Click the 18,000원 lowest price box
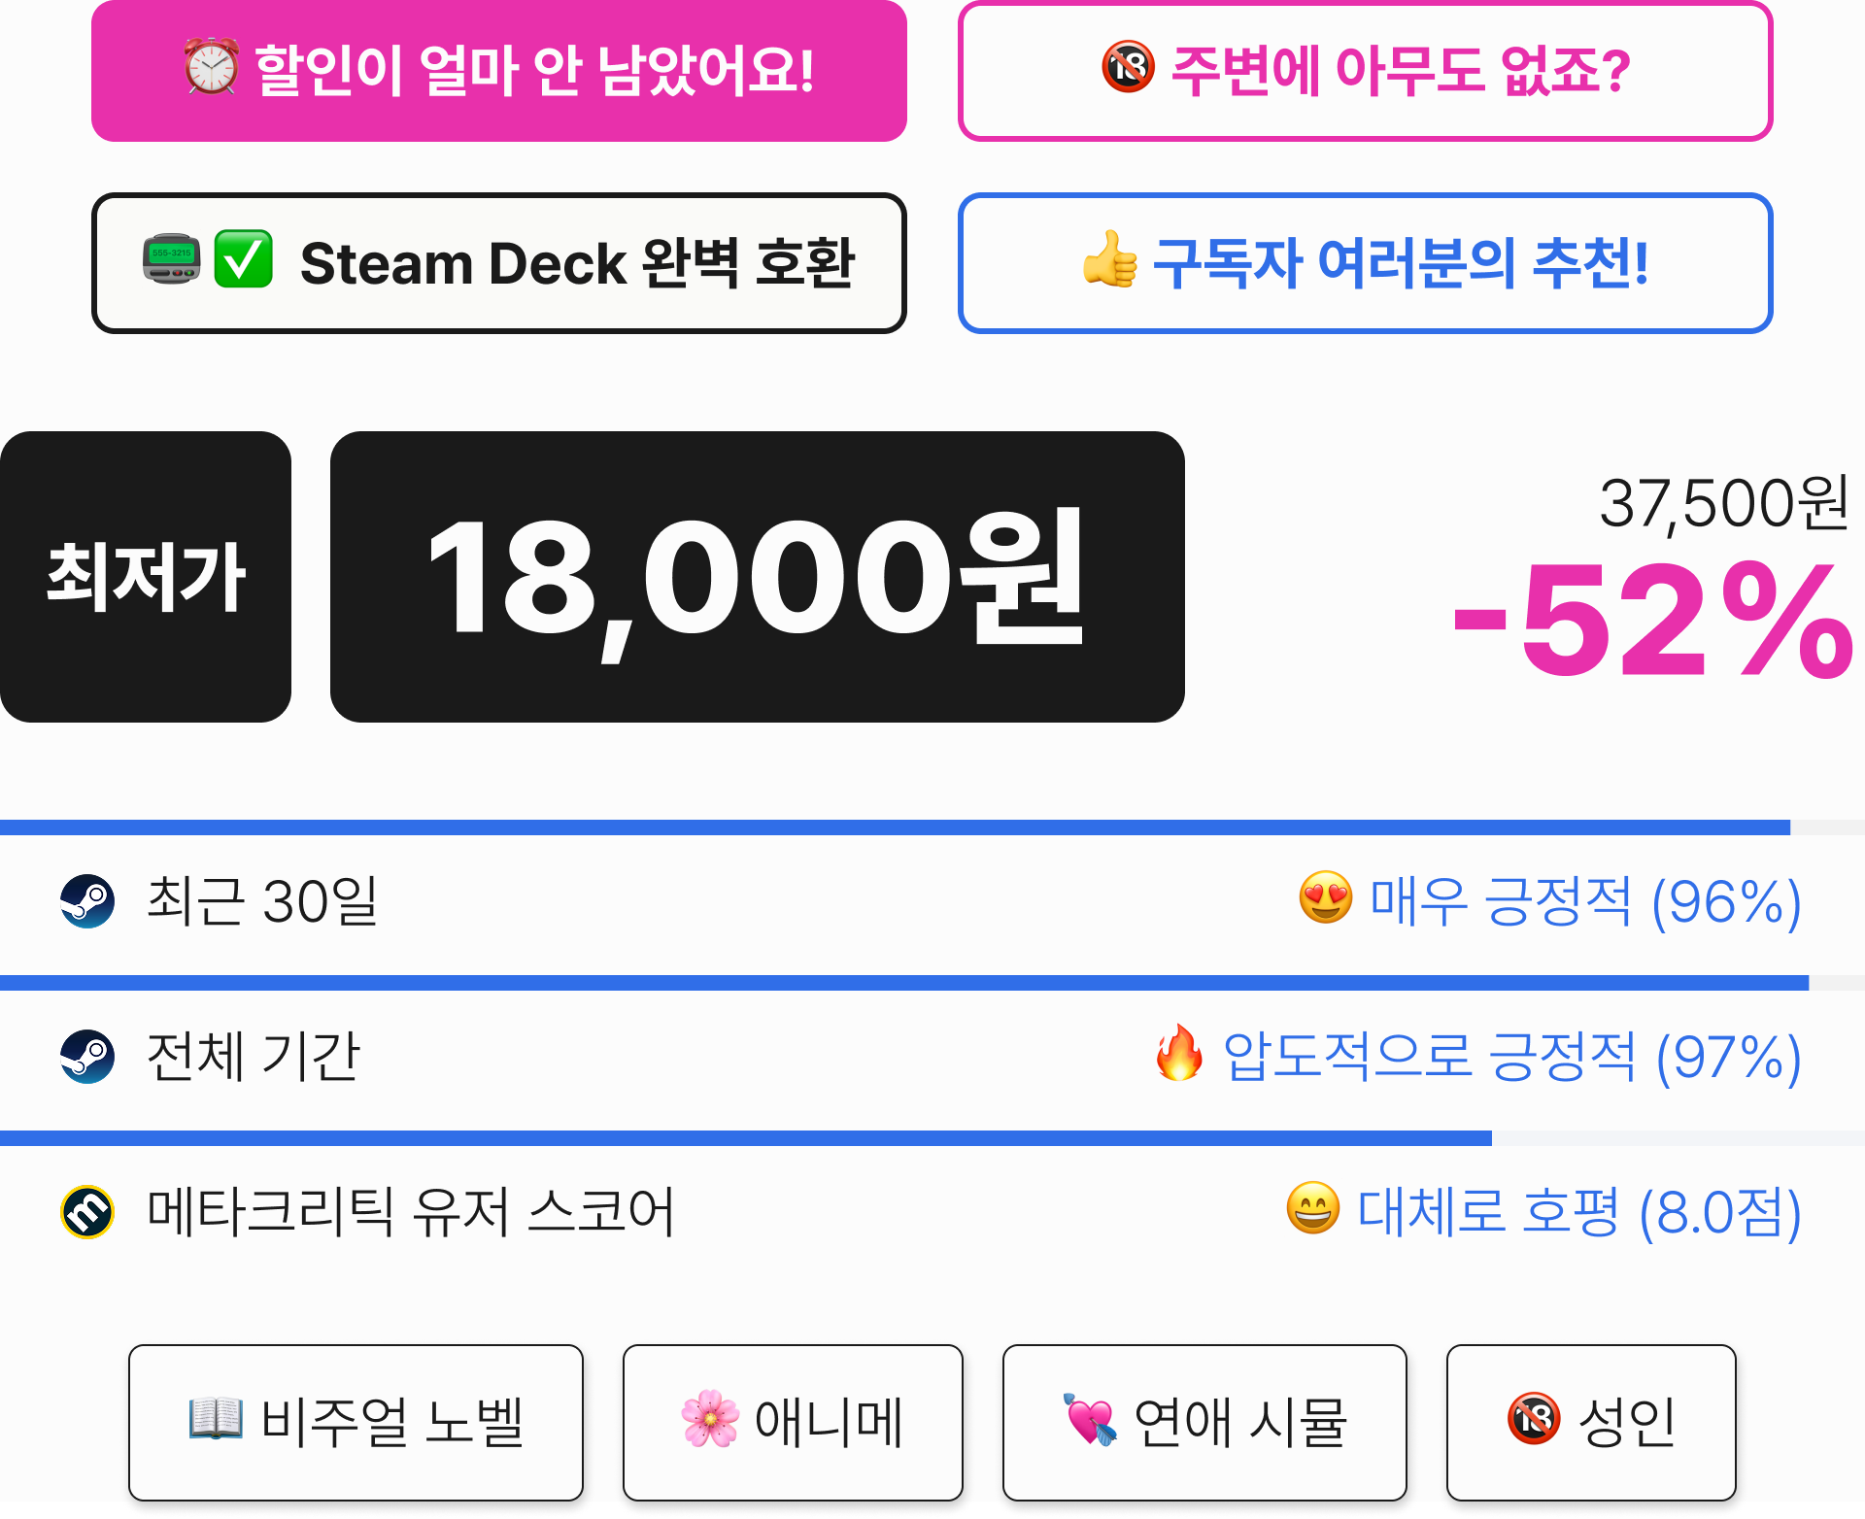 tap(758, 577)
